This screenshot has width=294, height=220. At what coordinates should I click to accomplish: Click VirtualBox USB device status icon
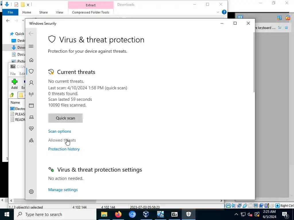coord(245,206)
